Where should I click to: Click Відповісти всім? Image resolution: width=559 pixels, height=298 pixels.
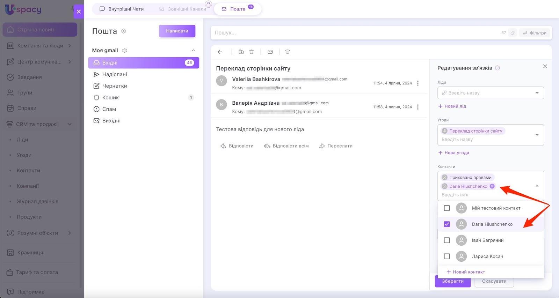(286, 146)
